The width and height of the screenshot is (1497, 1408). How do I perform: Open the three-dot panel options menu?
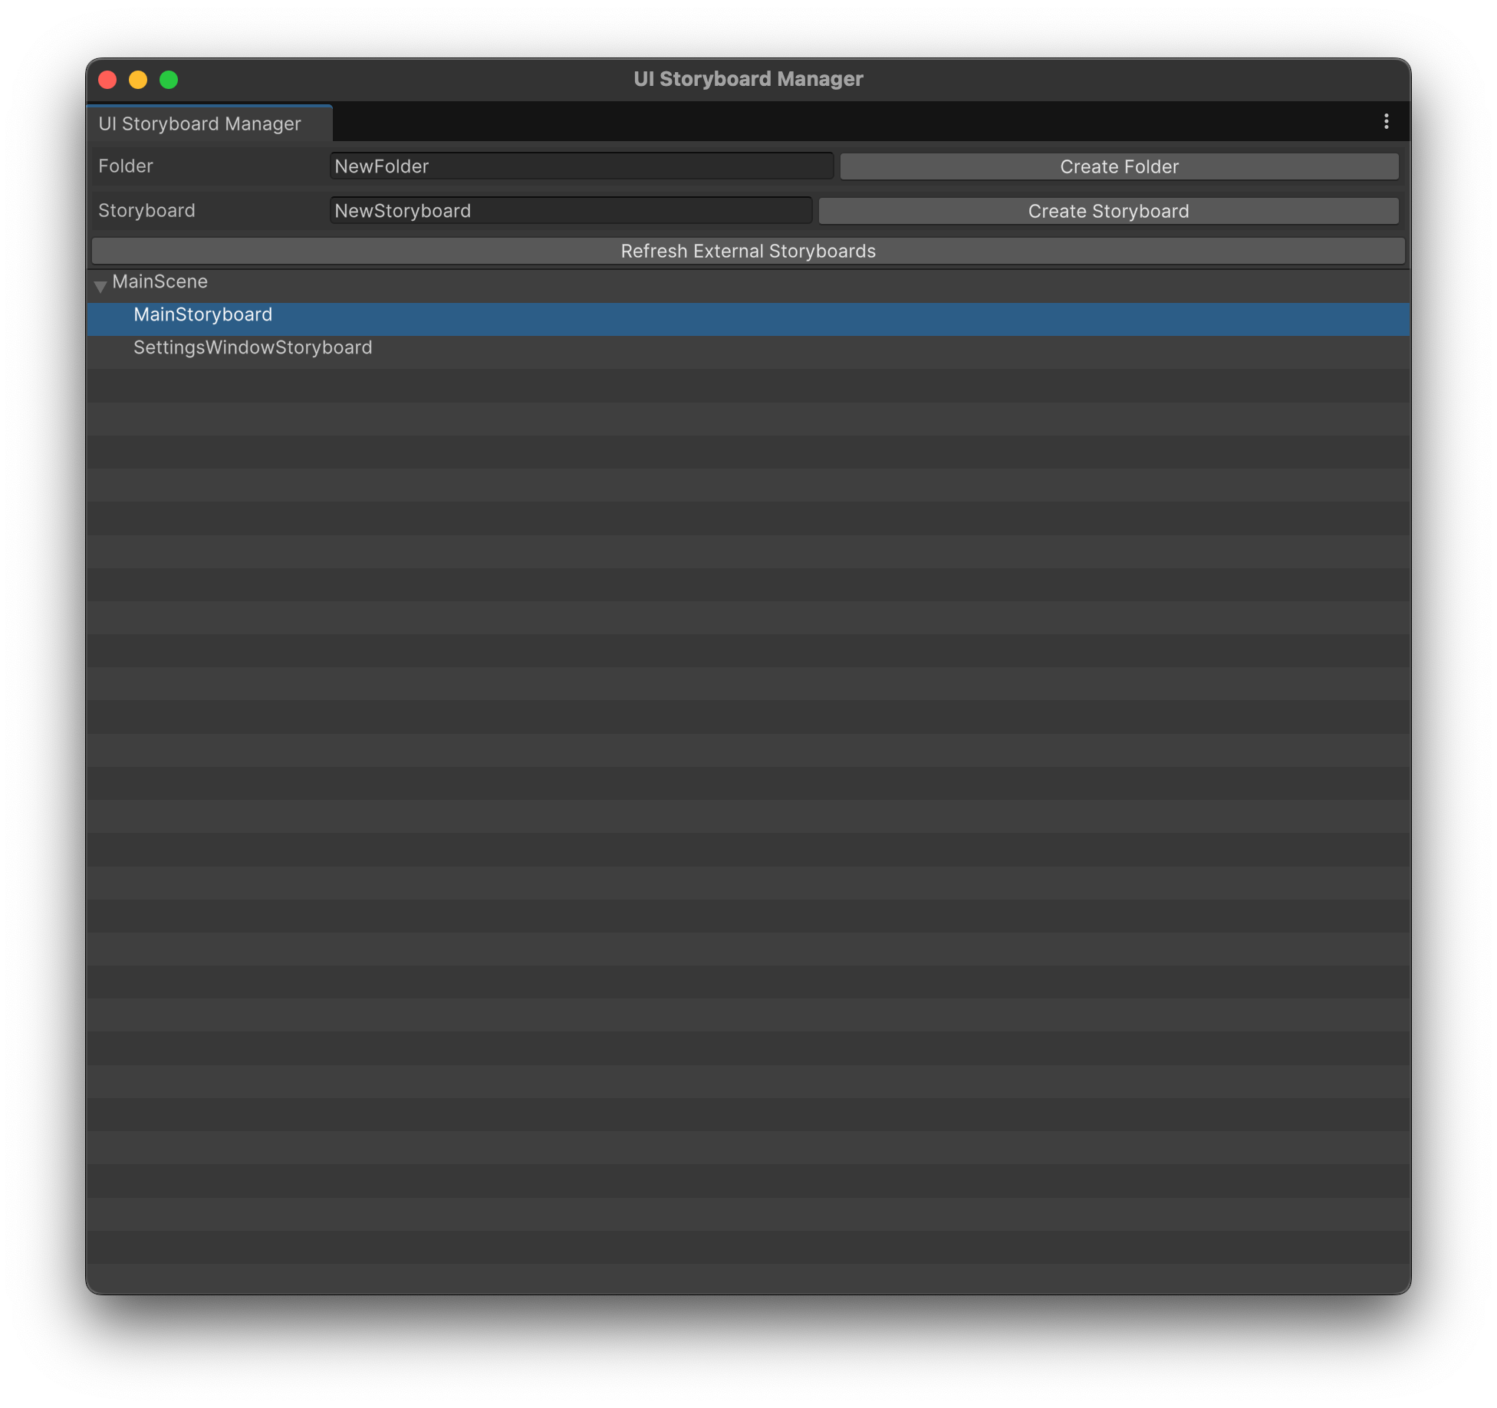point(1386,122)
